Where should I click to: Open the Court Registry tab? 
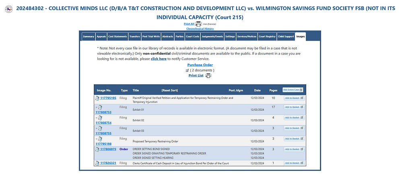click(267, 37)
